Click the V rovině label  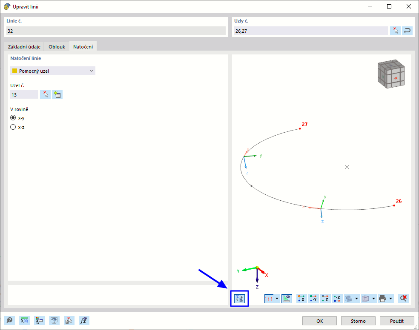(19, 109)
